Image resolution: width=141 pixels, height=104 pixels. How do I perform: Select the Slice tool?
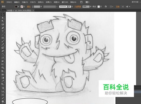[x=3, y=98]
